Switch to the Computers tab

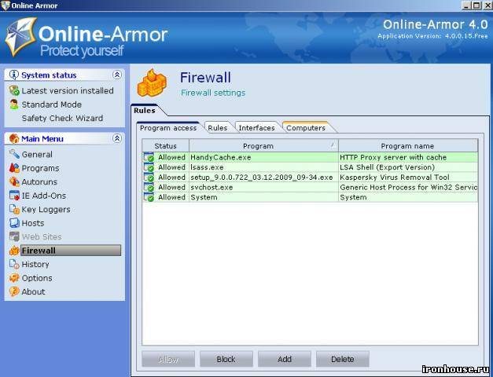point(306,128)
